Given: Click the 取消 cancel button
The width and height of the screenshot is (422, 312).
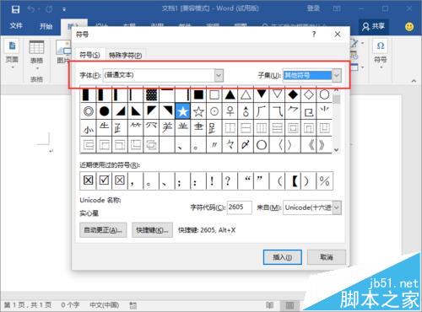Looking at the screenshot, I should pos(327,257).
